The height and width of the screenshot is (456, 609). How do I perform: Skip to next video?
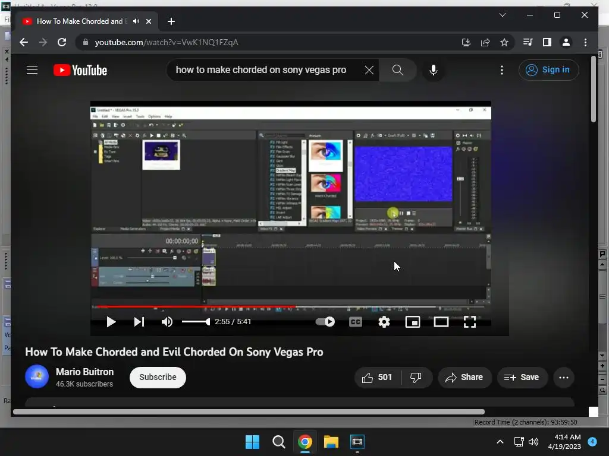[x=139, y=322]
